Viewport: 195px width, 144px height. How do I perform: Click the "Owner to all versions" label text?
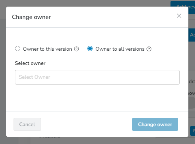coord(120,49)
